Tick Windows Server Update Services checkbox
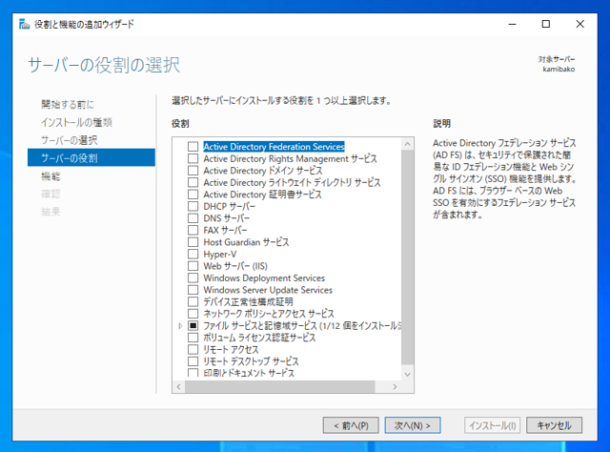 pos(193,290)
